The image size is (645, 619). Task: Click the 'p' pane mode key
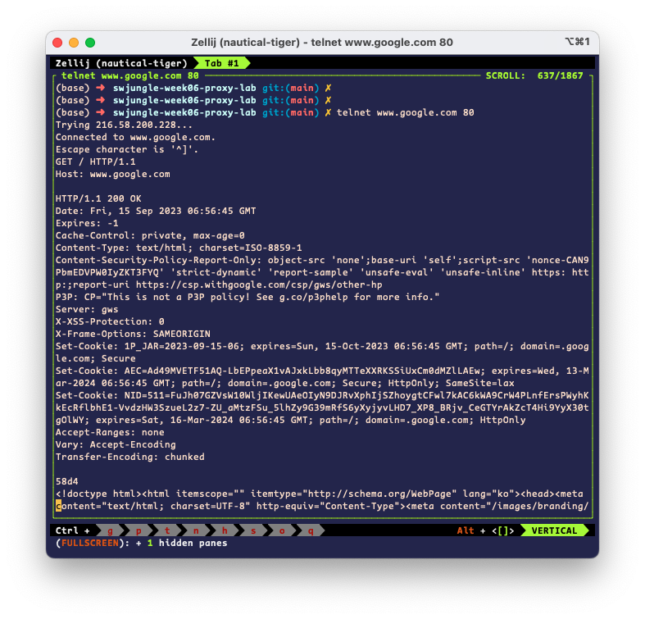tap(139, 530)
